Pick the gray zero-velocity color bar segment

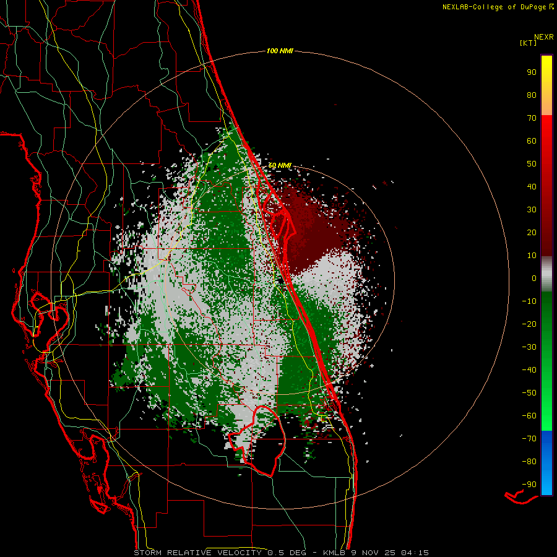coord(546,274)
